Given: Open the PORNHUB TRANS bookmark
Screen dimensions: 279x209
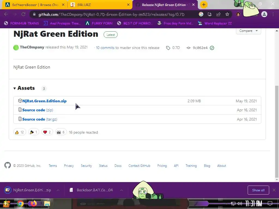Looking at the screenshot, I should 22,23.
